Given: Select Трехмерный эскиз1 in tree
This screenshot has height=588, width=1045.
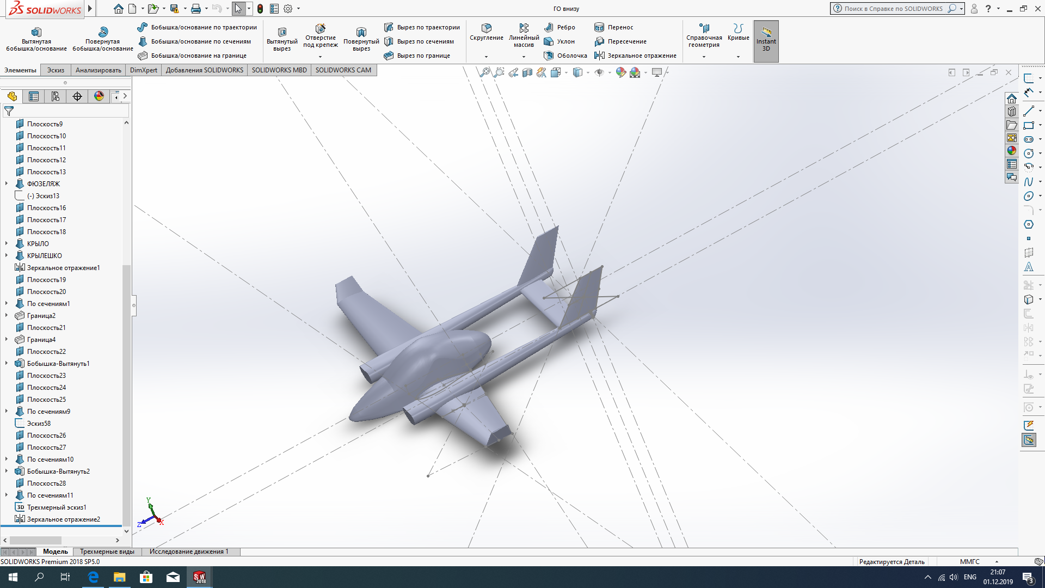Looking at the screenshot, I should (x=51, y=507).
